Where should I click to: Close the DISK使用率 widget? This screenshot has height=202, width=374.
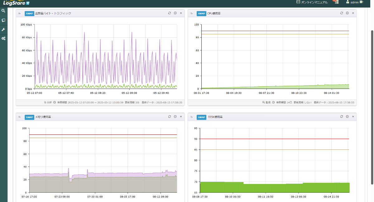coord(353,117)
